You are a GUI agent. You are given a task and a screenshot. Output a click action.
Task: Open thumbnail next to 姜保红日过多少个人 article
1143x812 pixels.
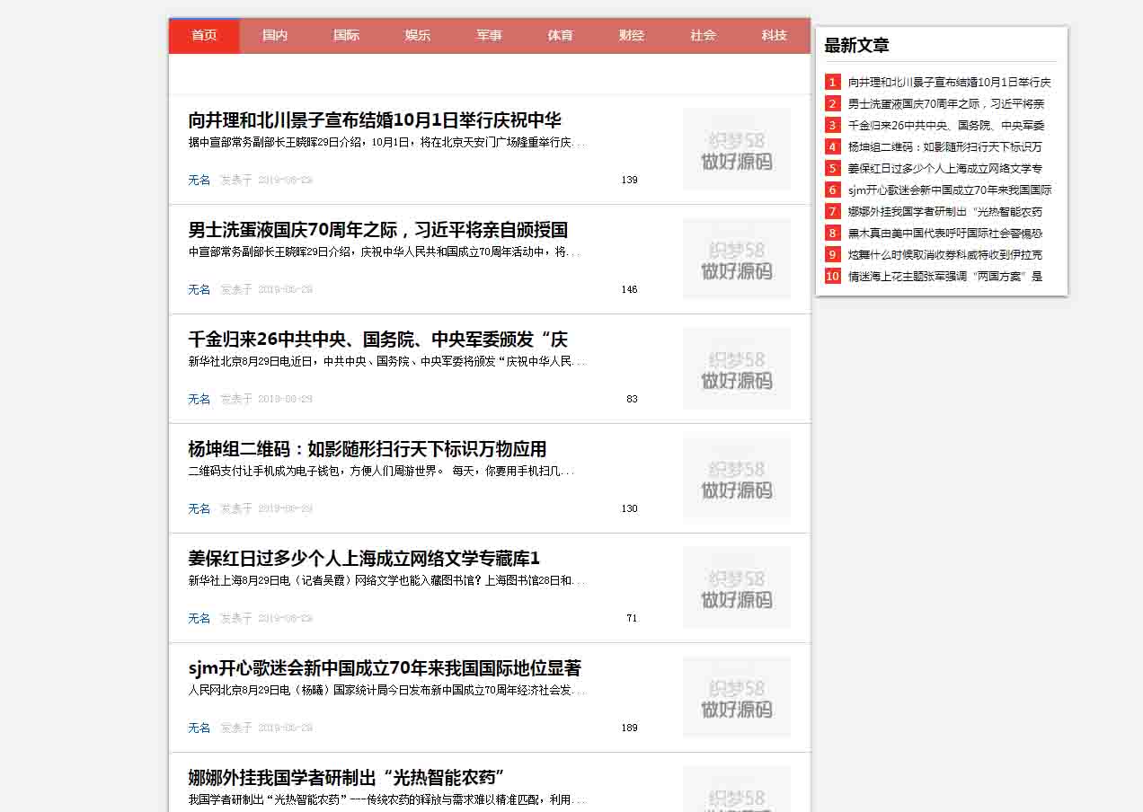point(736,587)
